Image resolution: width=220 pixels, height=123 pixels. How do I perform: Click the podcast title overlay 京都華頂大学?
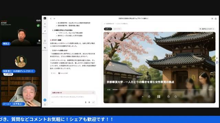140,82
